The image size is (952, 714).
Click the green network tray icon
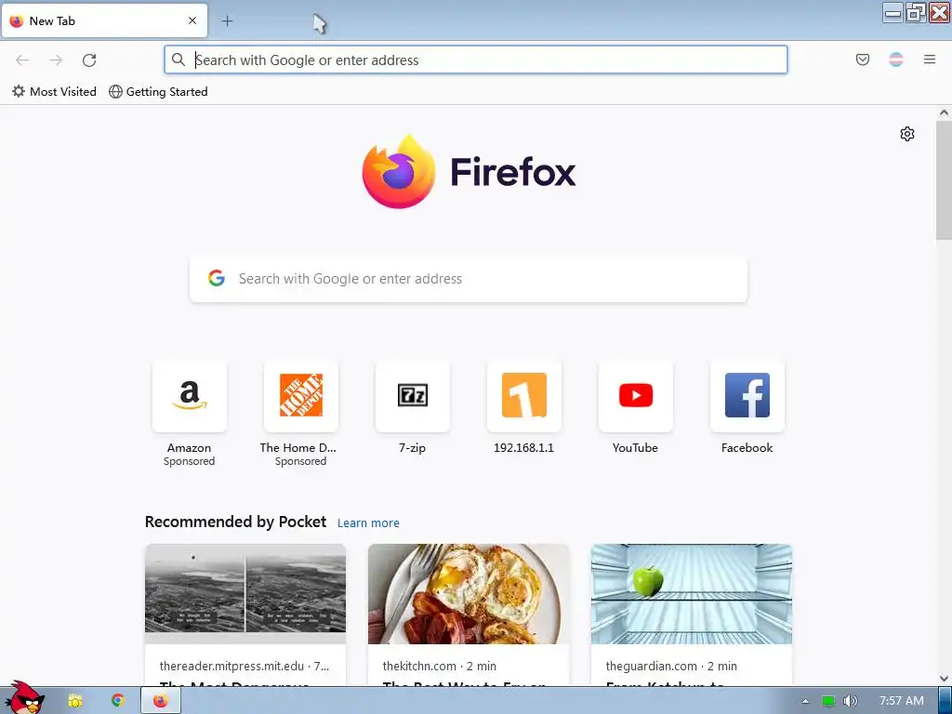(828, 701)
